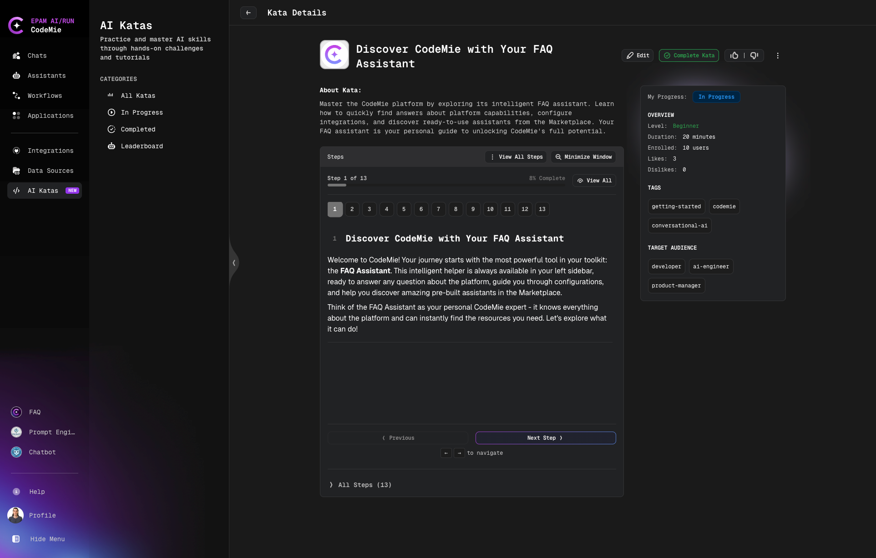876x558 pixels.
Task: Click Minimize Window in steps panel
Action: click(583, 157)
